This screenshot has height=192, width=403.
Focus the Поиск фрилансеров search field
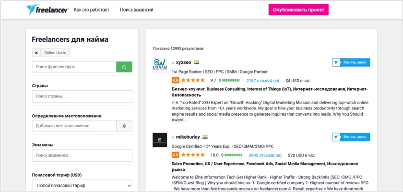point(74,67)
